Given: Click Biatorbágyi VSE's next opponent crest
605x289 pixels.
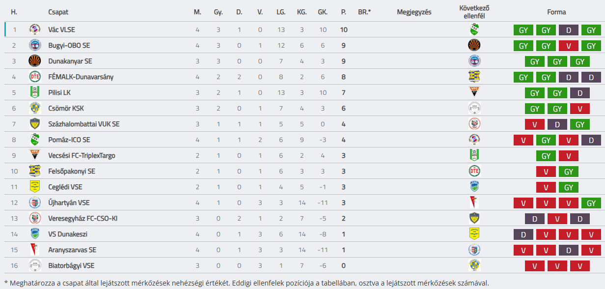Looking at the screenshot, I should [474, 265].
